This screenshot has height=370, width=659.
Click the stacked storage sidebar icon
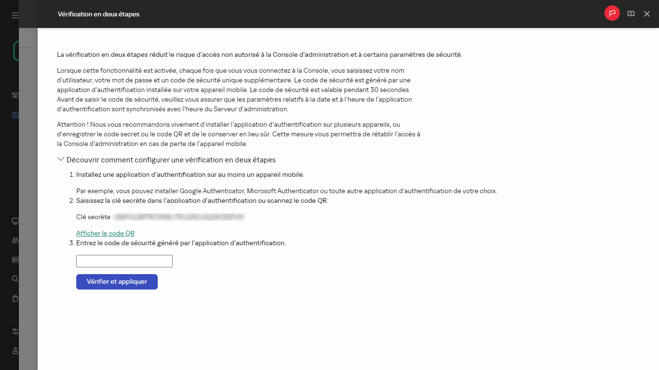(x=15, y=260)
